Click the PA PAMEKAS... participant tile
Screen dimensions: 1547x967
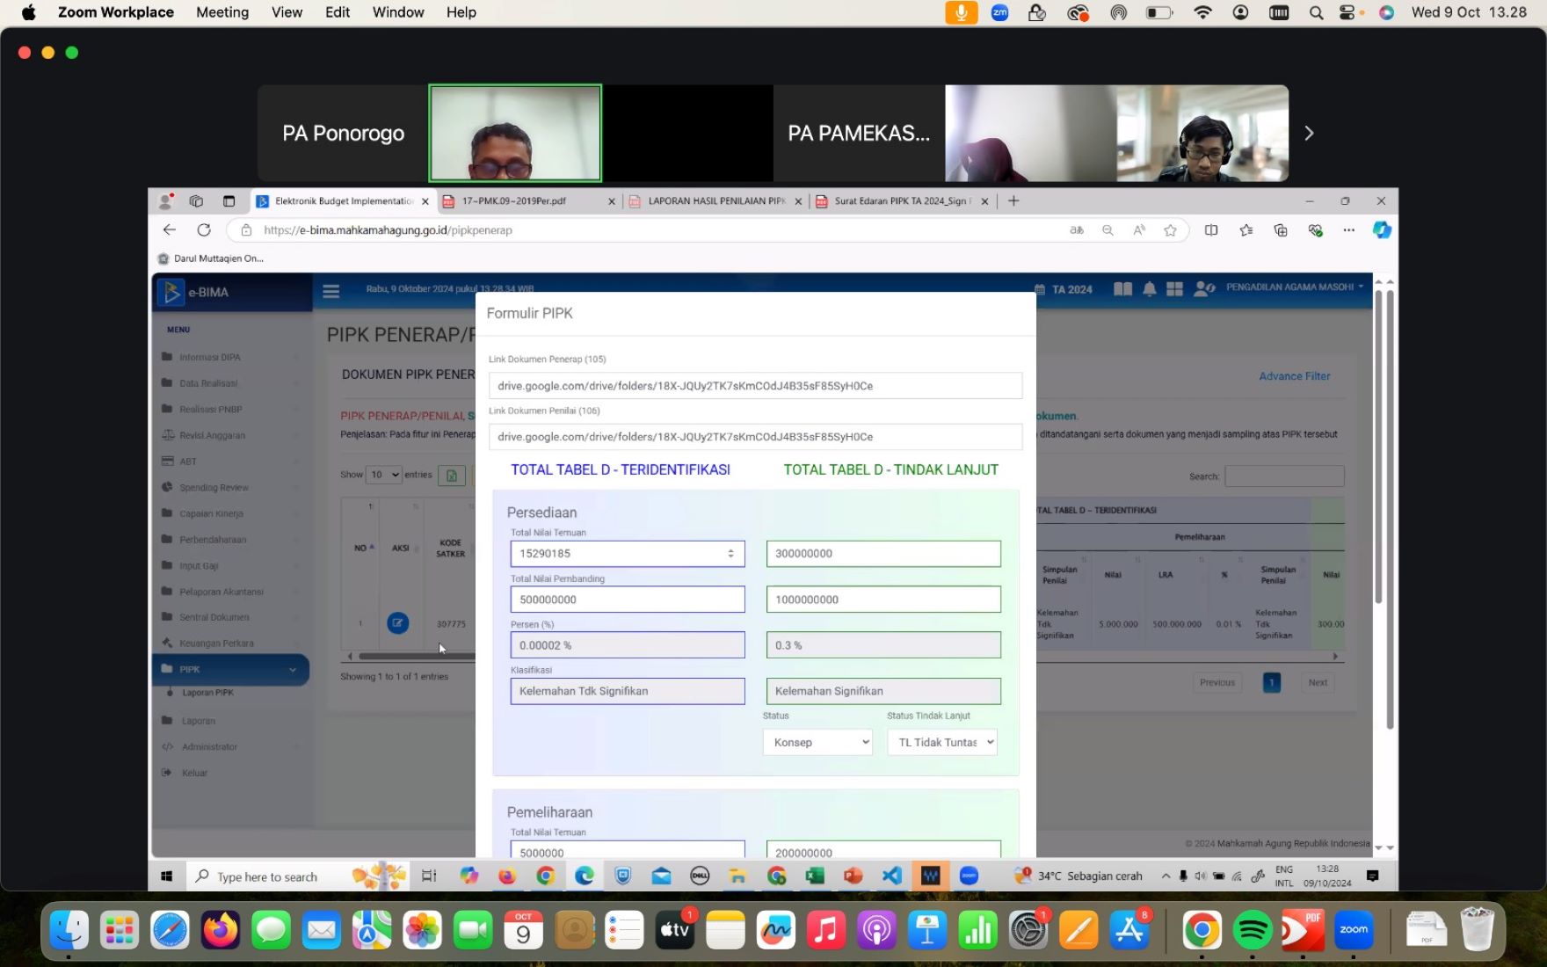click(859, 133)
